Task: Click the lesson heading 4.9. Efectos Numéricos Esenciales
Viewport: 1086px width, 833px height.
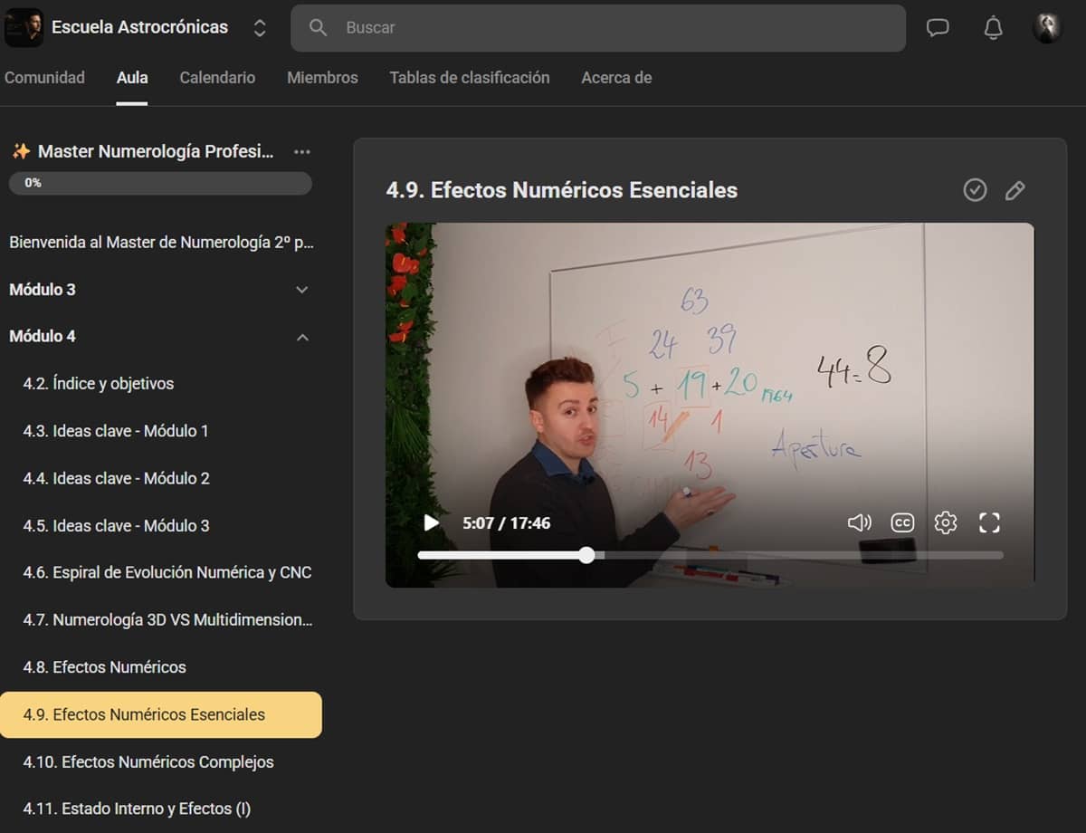Action: (562, 190)
